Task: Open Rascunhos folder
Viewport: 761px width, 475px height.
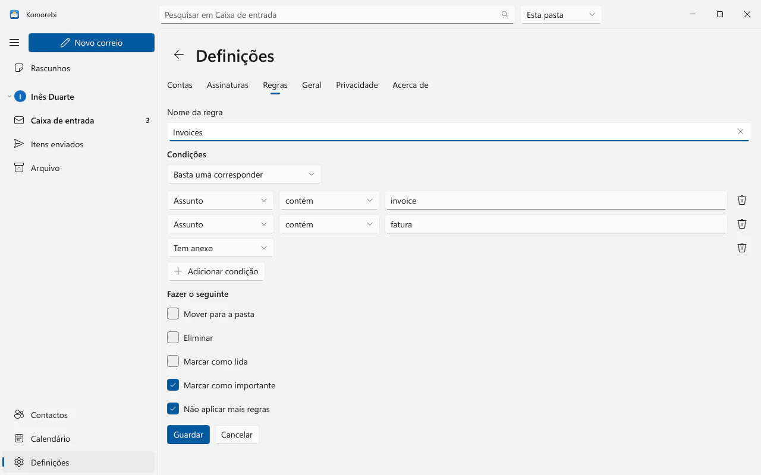Action: (78, 68)
